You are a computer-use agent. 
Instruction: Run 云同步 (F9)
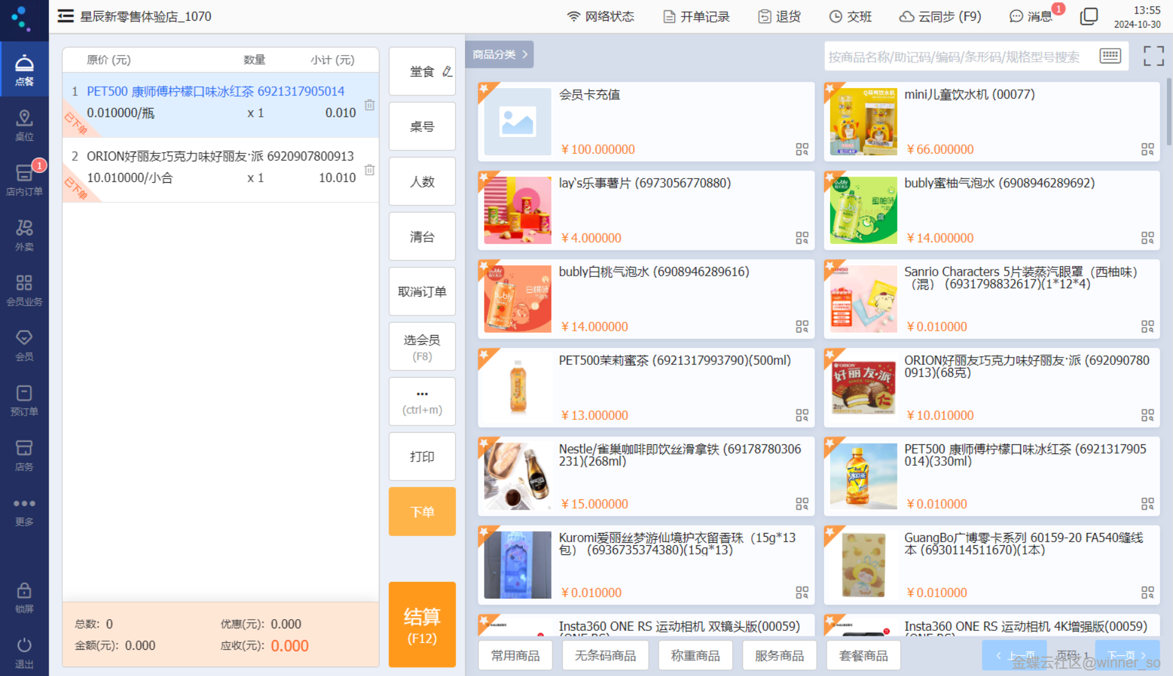940,17
